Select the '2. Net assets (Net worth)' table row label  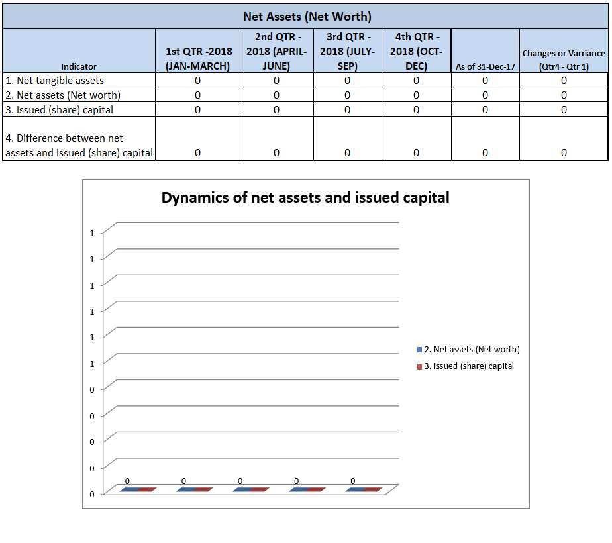click(63, 95)
